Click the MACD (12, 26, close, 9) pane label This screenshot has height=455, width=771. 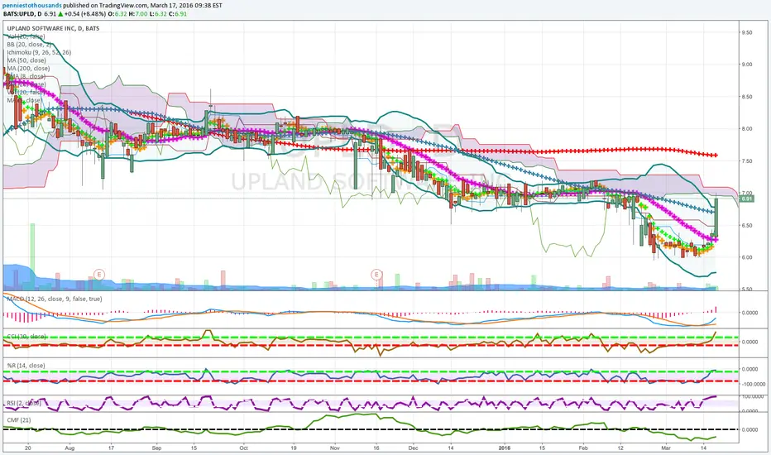[x=55, y=299]
